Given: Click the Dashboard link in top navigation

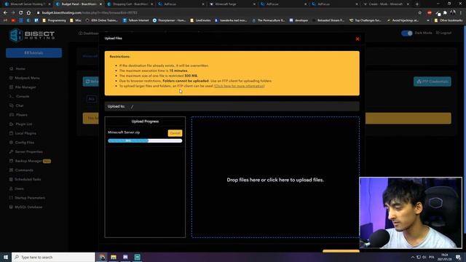Looking at the screenshot, I should click(89, 33).
